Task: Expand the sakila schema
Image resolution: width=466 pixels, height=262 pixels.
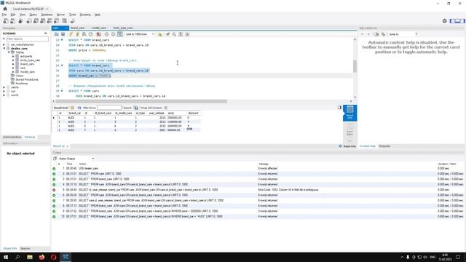Action: (x=4, y=87)
